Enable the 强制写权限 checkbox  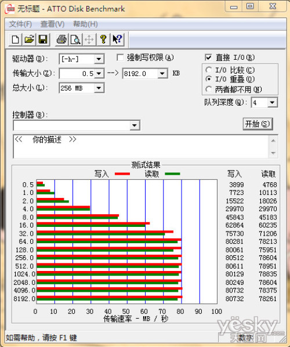(x=120, y=58)
